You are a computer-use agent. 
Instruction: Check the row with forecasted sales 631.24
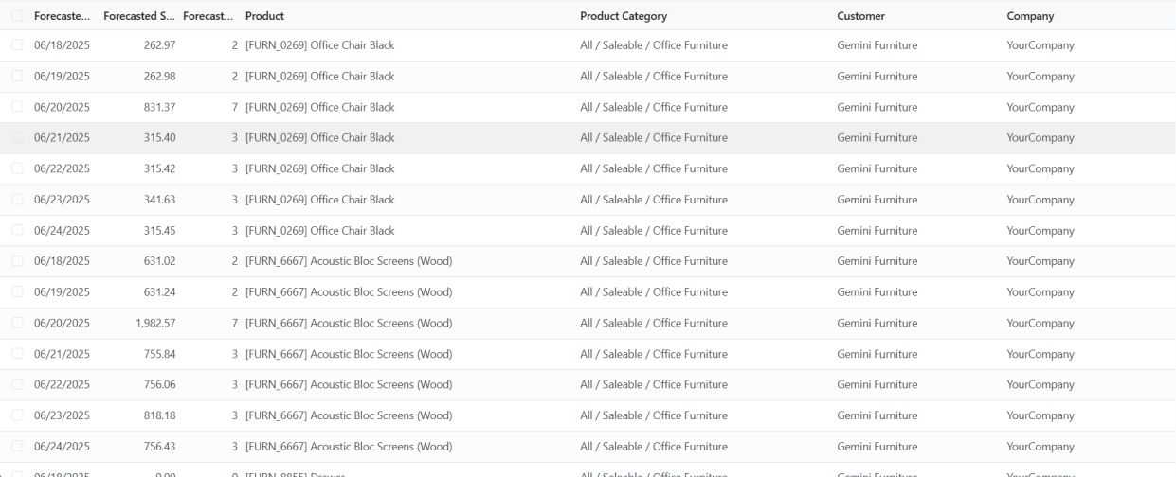pos(17,291)
